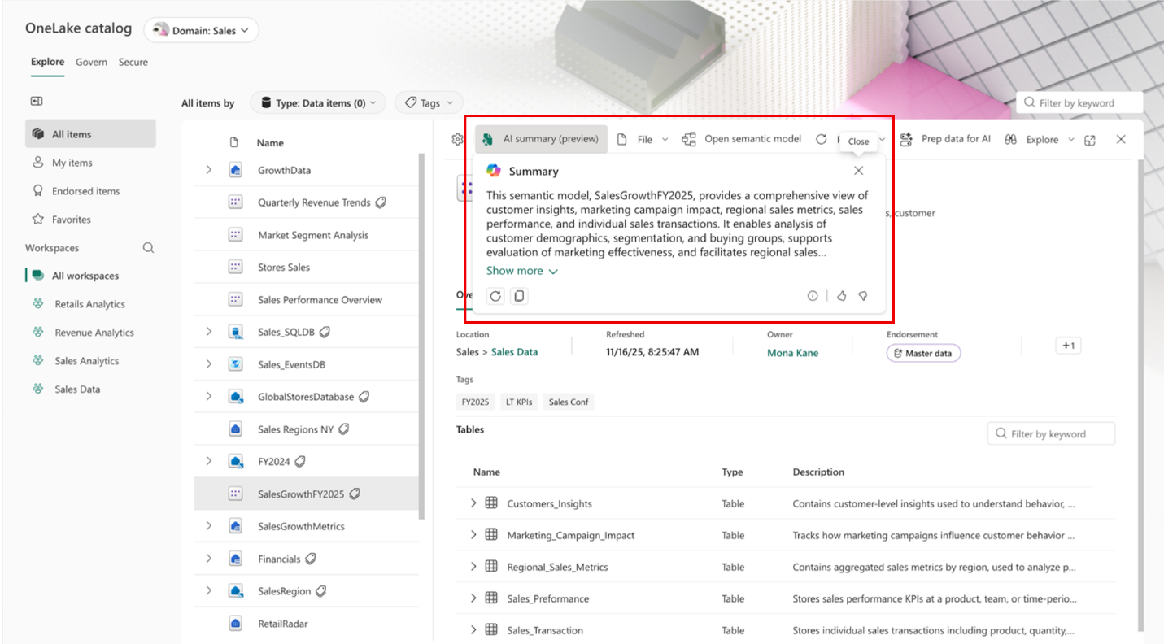Open the AI summary preview panel
Screen dimensions: 1164x644
540,138
